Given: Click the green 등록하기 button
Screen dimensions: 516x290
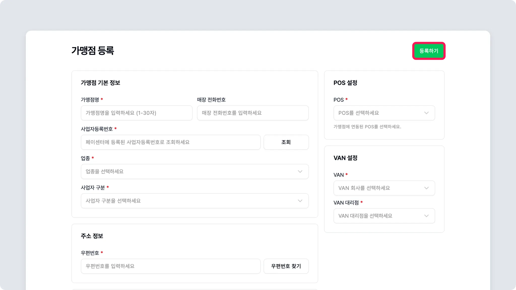Looking at the screenshot, I should [x=429, y=51].
